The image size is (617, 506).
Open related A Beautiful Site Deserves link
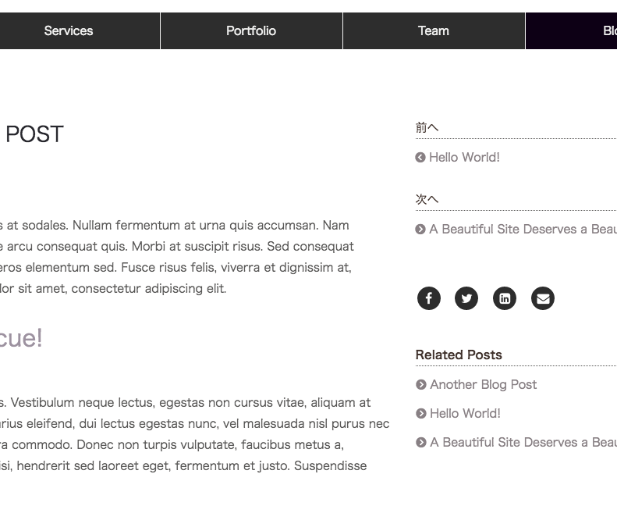pos(523,443)
